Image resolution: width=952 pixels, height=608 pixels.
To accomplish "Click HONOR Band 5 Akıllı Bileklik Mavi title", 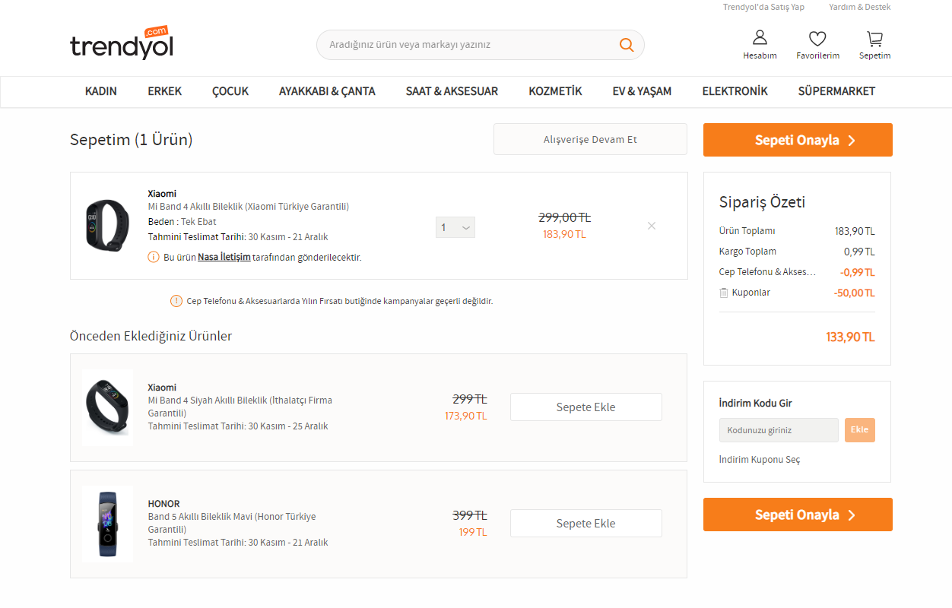I will tap(232, 523).
